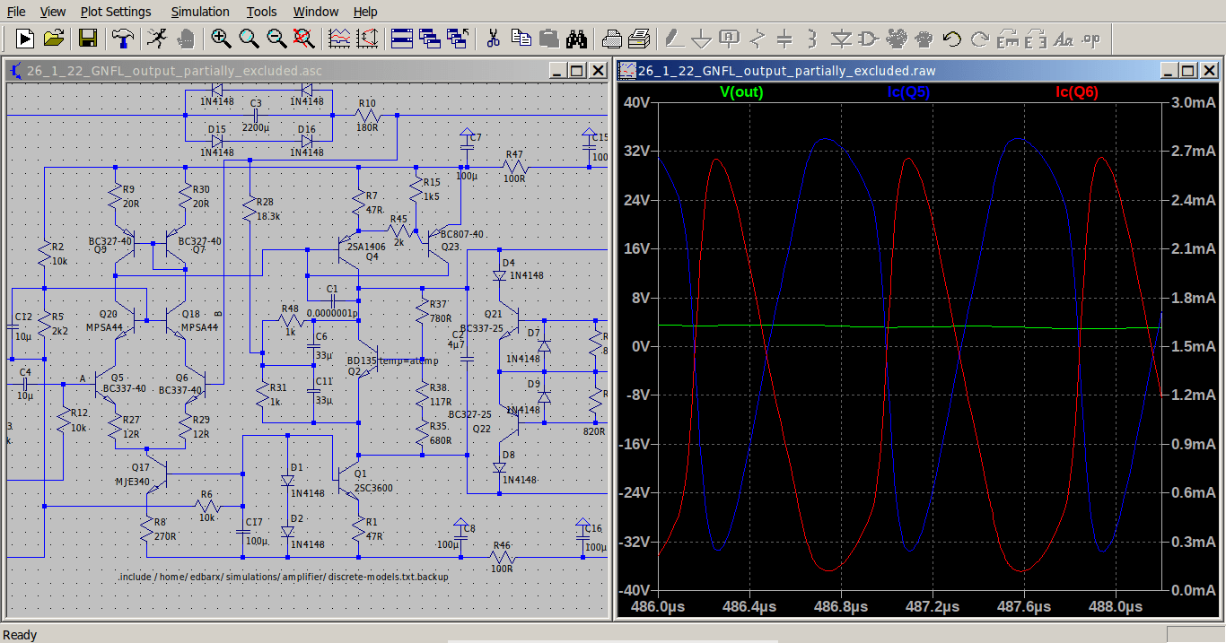1226x643 pixels.
Task: Open the Control Panel hammer icon
Action: pyautogui.click(x=122, y=38)
